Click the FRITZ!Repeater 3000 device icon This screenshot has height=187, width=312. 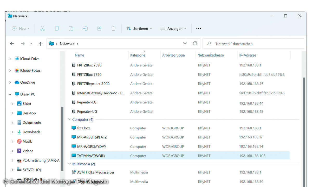74,84
